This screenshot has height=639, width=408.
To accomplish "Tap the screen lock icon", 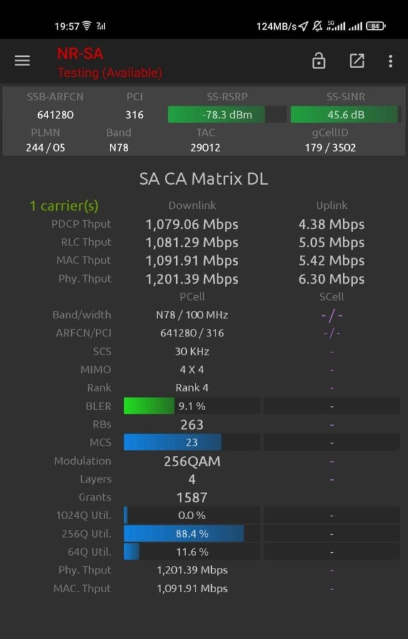I will (x=319, y=61).
